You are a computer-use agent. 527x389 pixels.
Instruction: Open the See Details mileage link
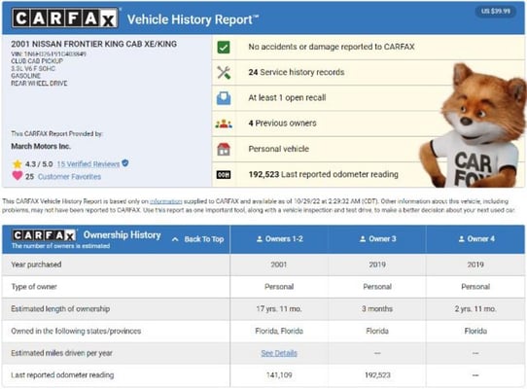tap(279, 353)
